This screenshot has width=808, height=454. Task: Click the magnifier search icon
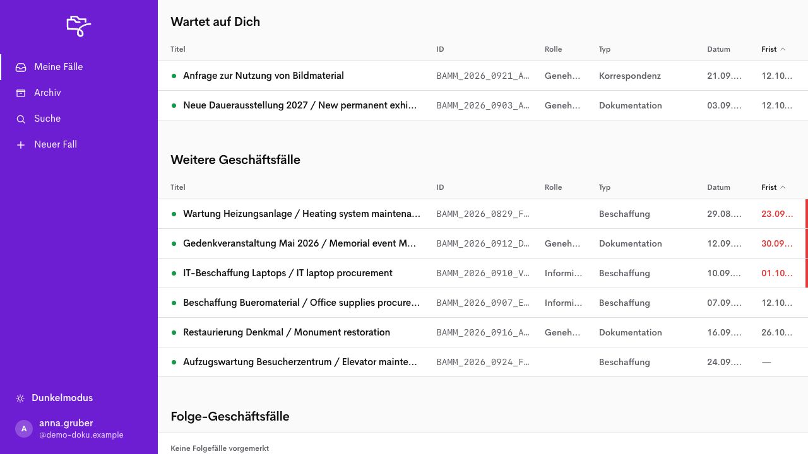[x=21, y=119]
